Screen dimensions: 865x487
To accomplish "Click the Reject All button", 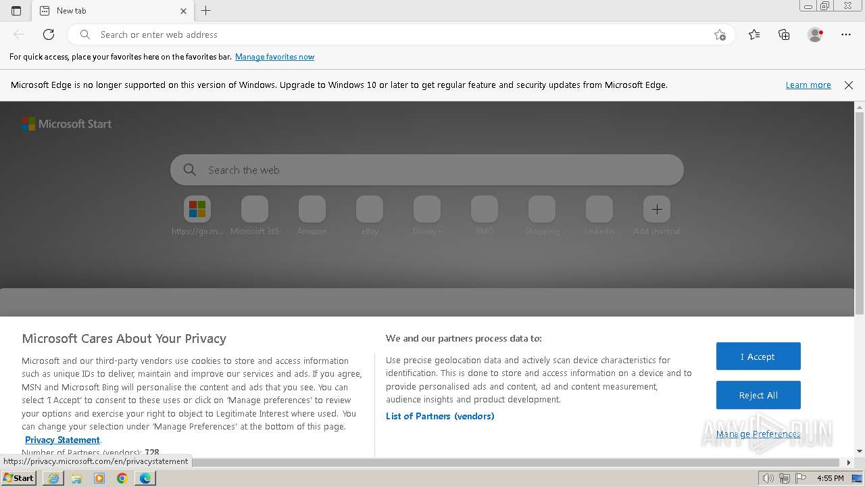I will 758,395.
